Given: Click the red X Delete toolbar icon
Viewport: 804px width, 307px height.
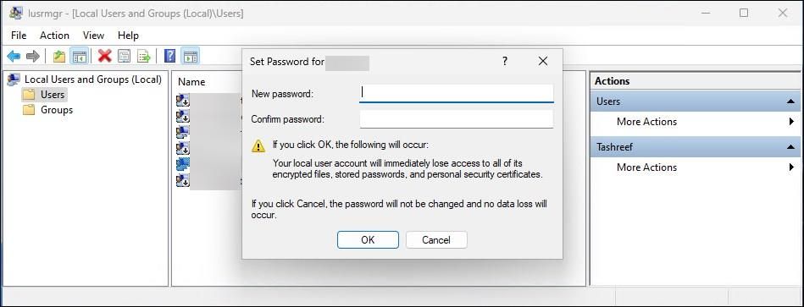Looking at the screenshot, I should [104, 57].
